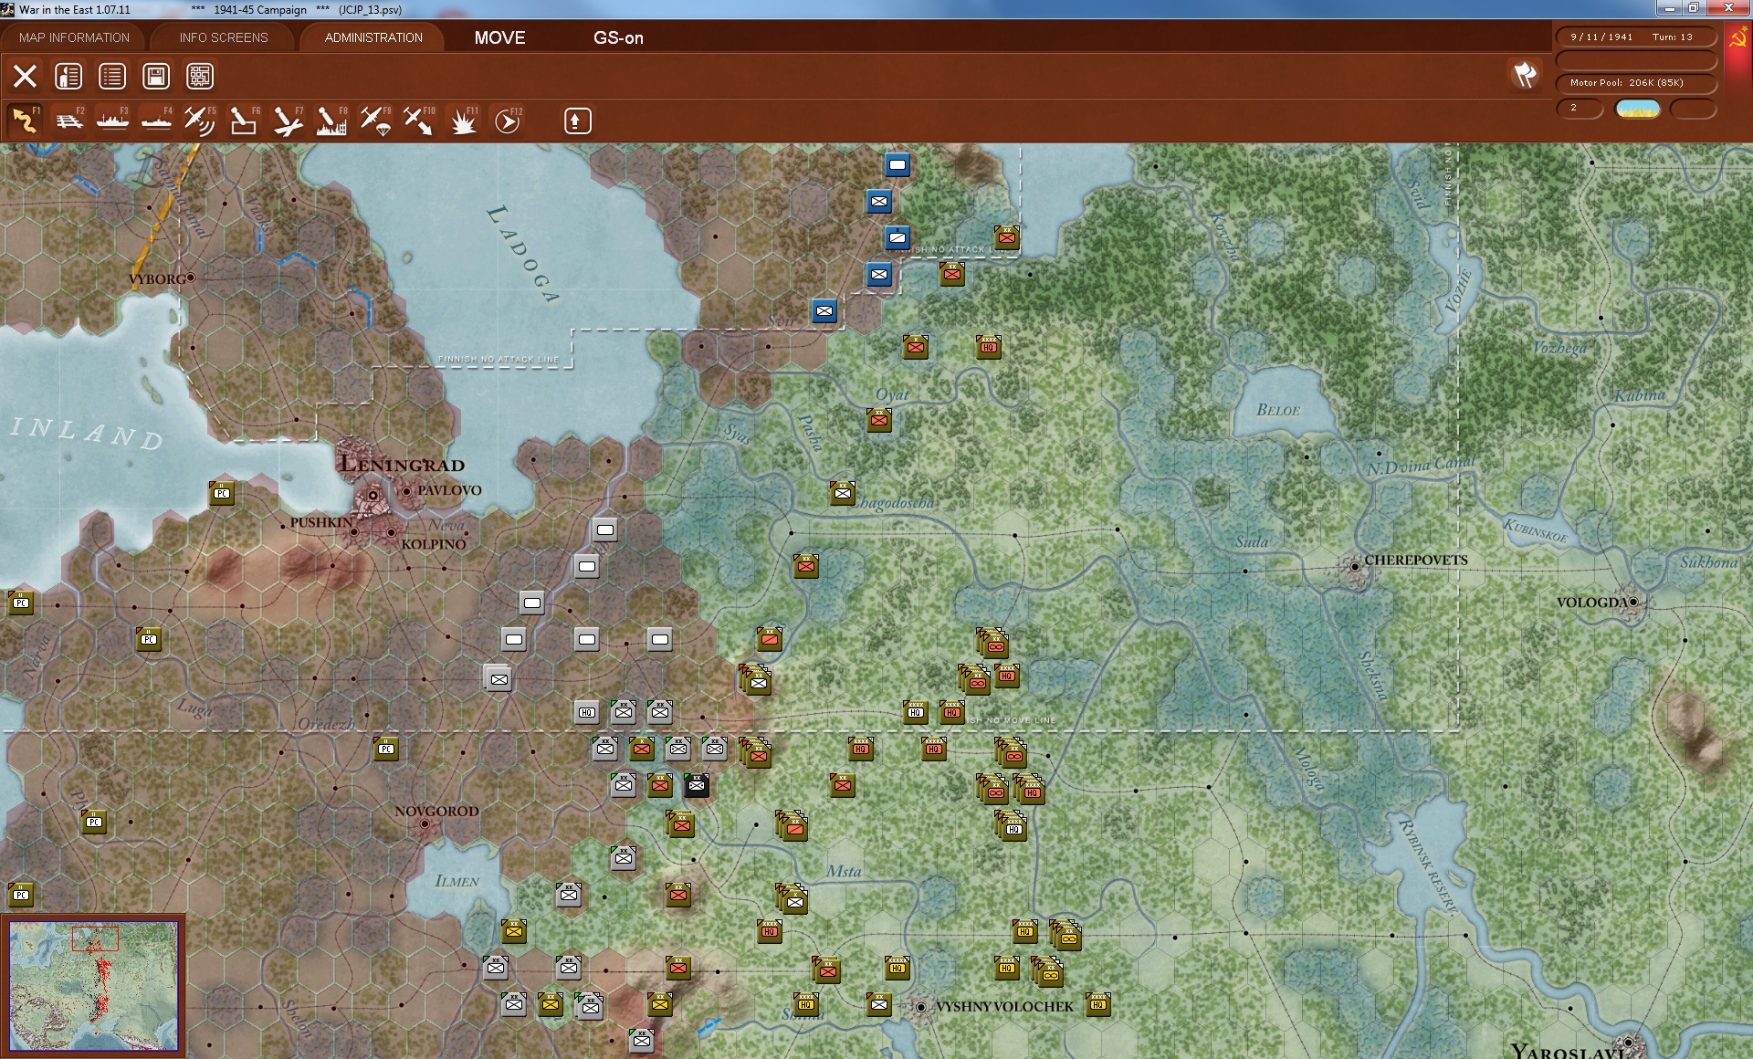Select the F8 bomb city mode
Screen dimensions: 1753x1059
point(331,121)
